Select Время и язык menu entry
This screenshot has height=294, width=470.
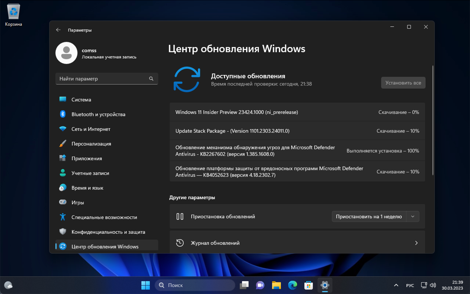[87, 188]
